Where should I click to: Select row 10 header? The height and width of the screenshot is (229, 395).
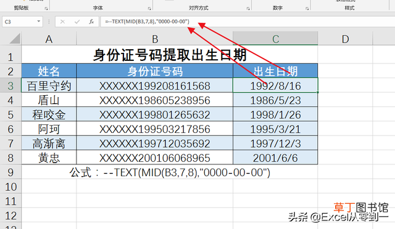10,187
